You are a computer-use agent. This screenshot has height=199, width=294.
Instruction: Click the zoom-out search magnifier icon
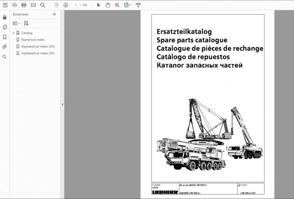click(43, 5)
